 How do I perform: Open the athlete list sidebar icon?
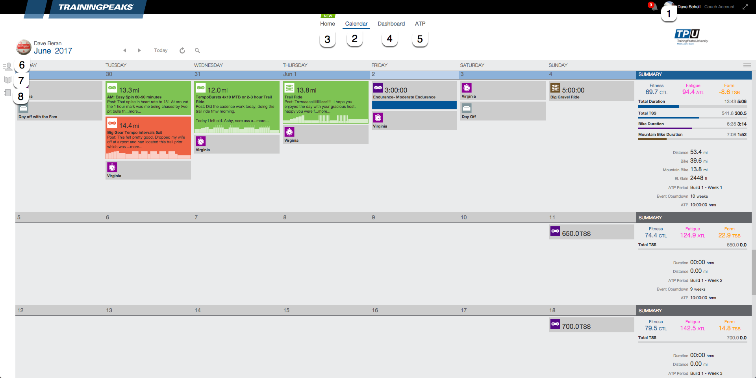[7, 66]
